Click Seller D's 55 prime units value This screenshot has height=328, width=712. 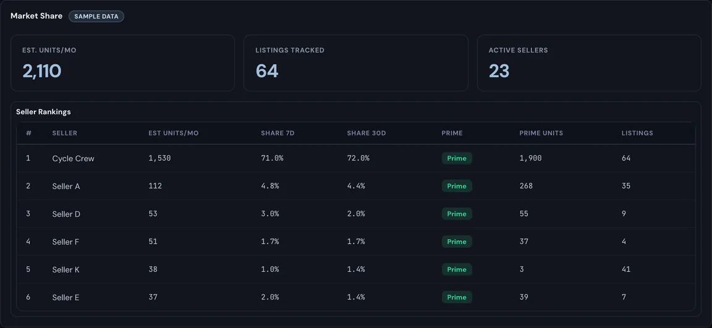point(524,214)
